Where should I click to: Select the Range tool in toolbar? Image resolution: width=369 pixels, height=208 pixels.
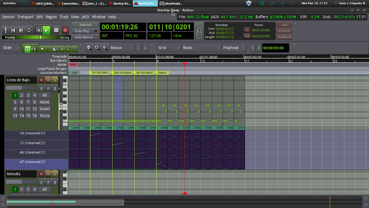coord(33,49)
